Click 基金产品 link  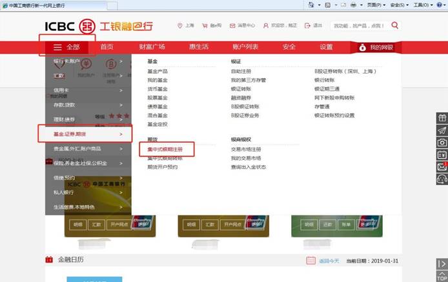158,71
